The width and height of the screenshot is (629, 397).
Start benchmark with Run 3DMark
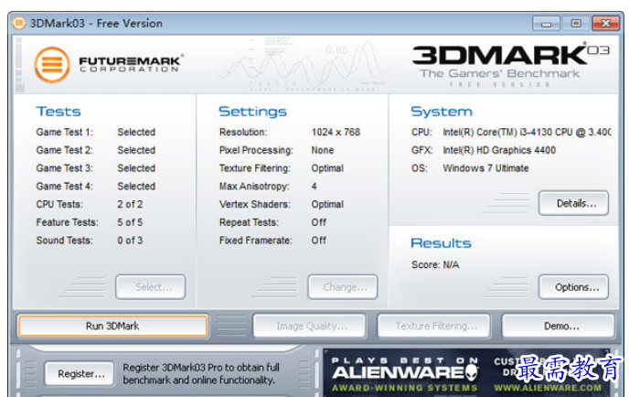[x=112, y=326]
